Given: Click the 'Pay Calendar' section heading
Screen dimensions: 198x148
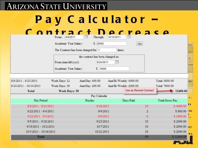Looking at the screenshot, I should [x=99, y=96].
